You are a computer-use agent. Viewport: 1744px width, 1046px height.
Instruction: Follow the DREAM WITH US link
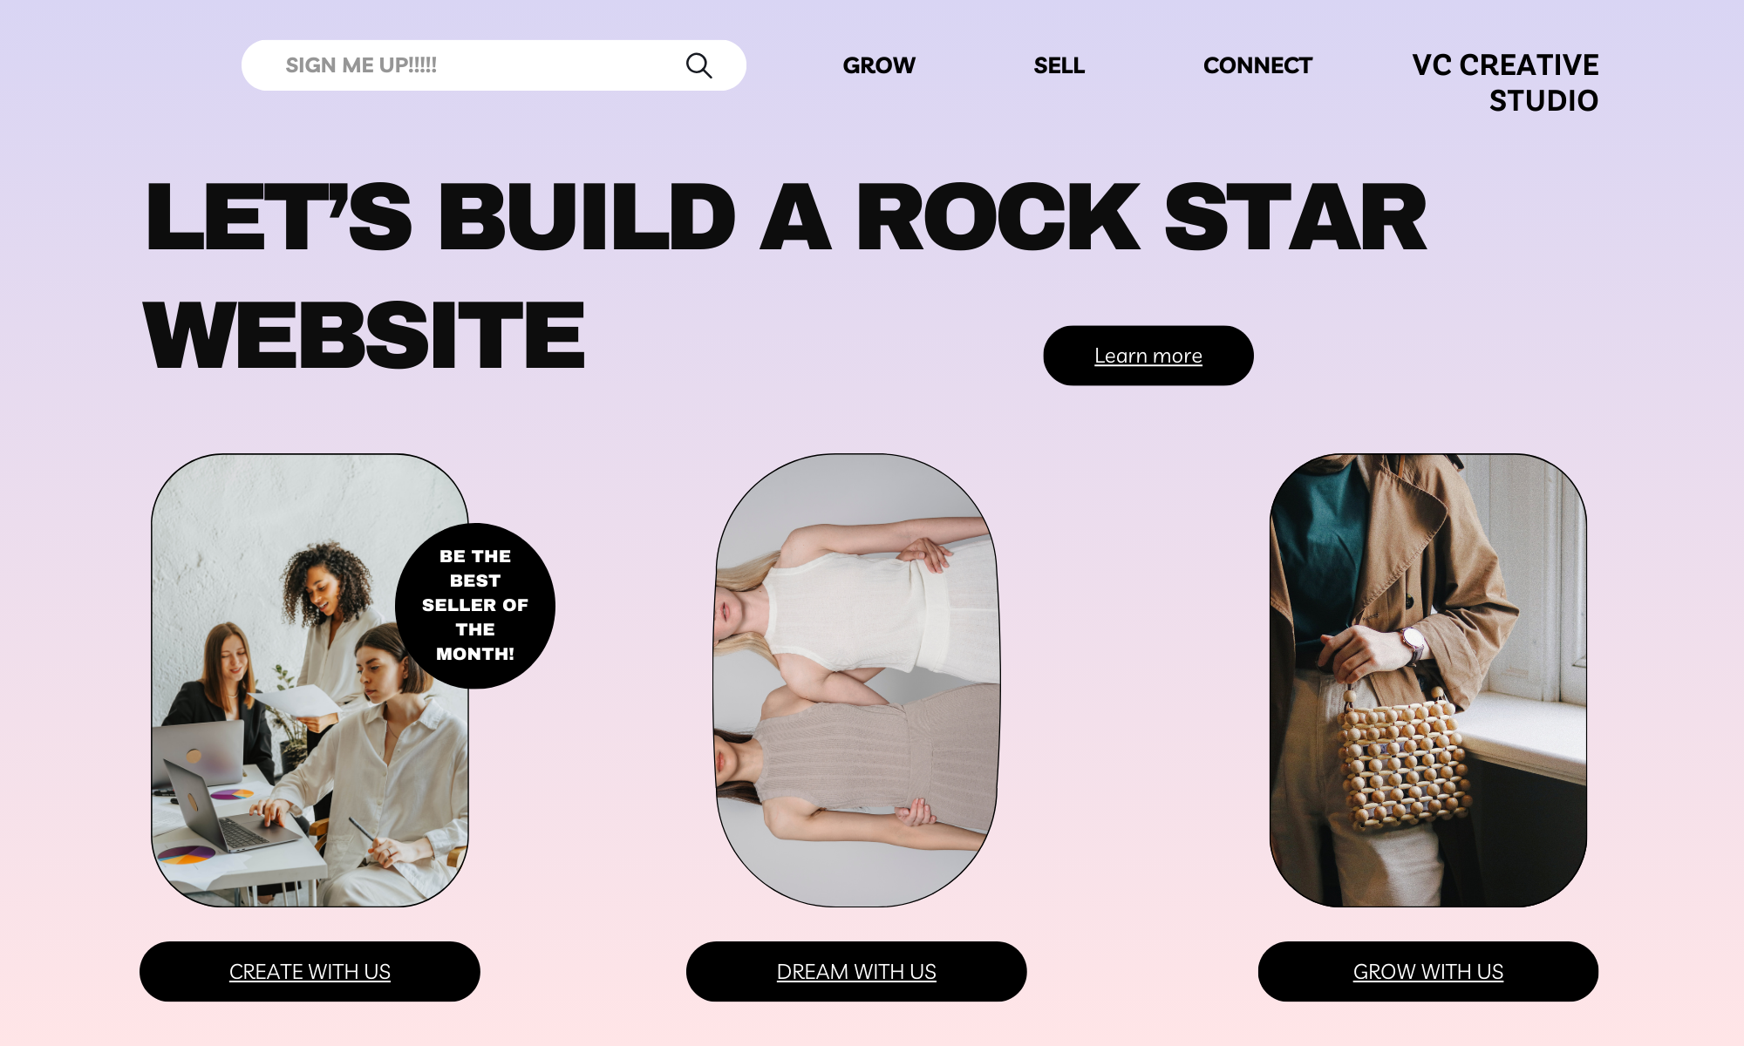856,971
